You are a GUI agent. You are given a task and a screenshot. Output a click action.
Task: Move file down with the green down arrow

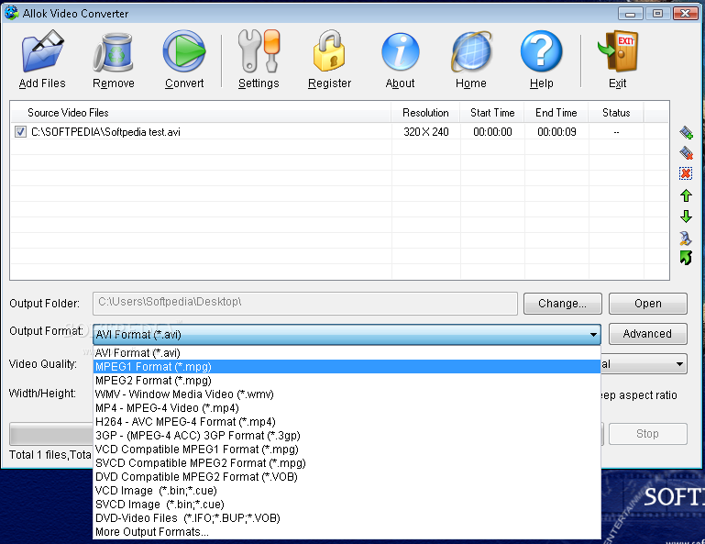pos(686,216)
